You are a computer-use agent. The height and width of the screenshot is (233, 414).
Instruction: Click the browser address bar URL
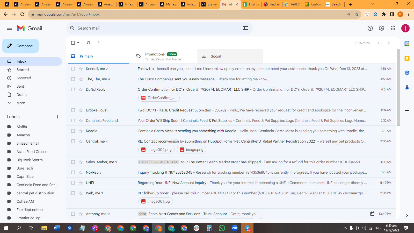pos(68,14)
